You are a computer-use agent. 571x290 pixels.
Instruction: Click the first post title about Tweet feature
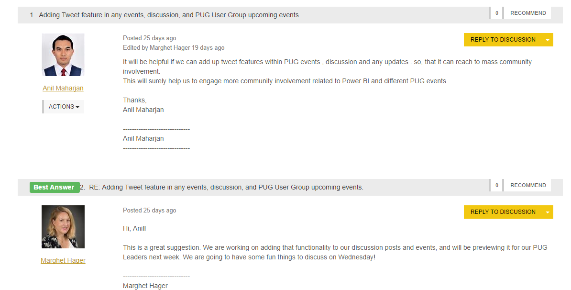[x=170, y=15]
